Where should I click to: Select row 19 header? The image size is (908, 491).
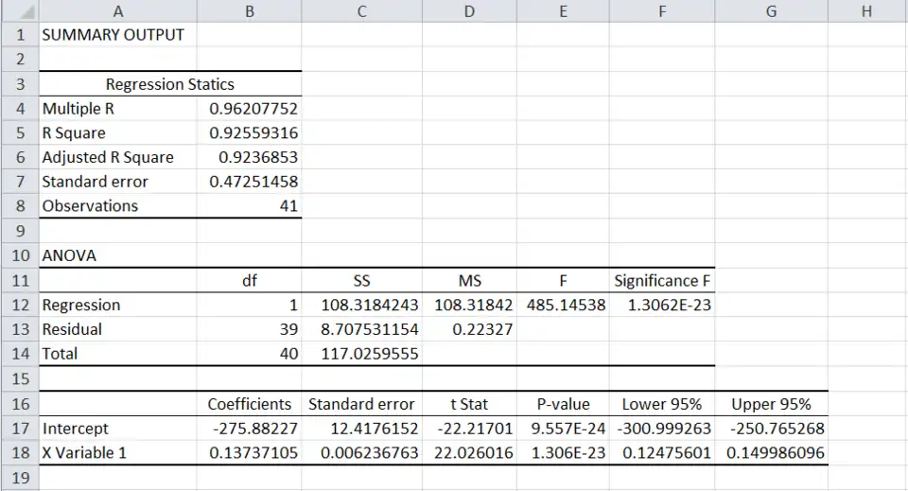[19, 478]
